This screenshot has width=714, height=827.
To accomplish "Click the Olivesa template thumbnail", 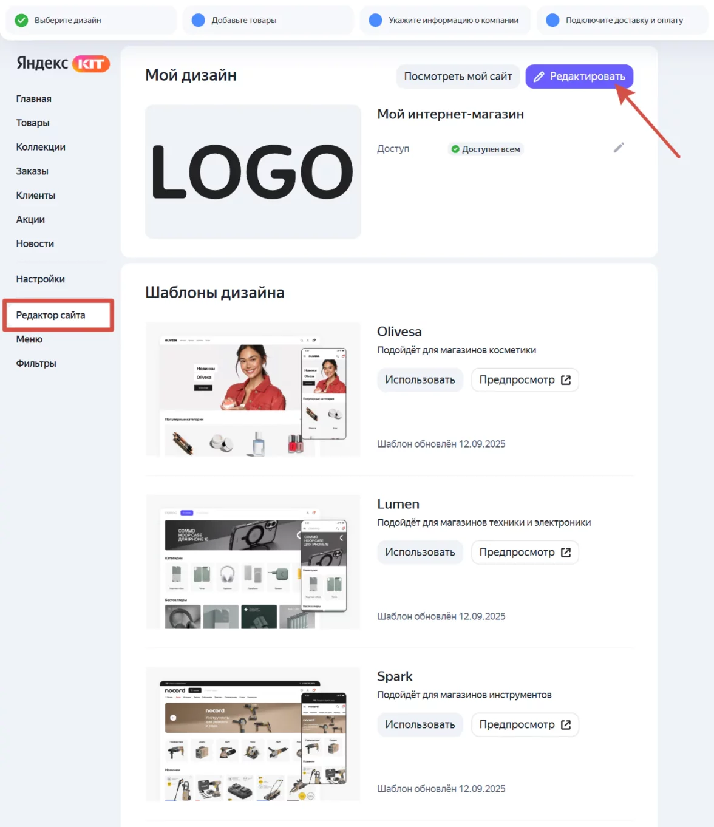I will [x=253, y=389].
